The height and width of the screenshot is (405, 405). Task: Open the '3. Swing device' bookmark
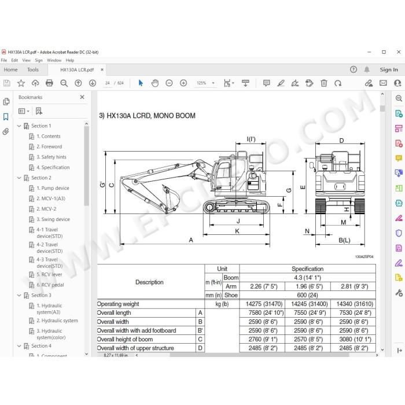point(53,219)
